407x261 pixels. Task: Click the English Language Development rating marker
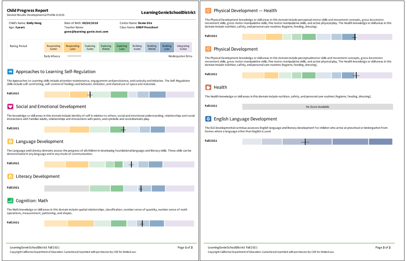point(305,142)
